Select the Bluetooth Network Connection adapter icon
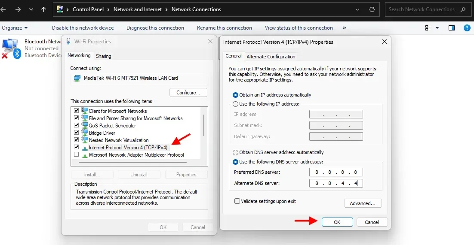This screenshot has height=245, width=474. tap(11, 48)
